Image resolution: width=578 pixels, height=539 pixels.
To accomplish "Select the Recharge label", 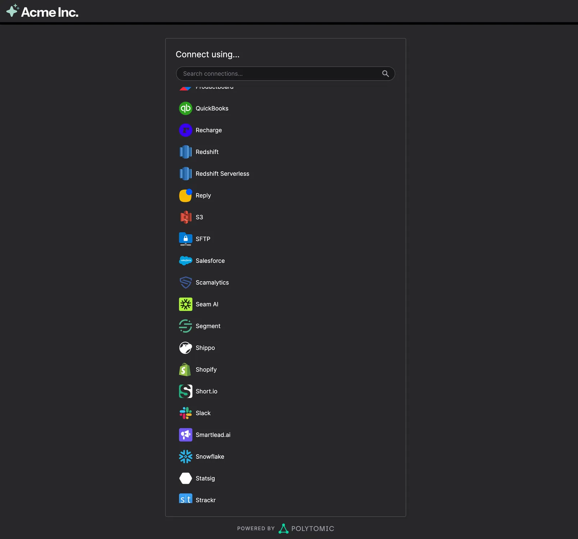I will point(209,130).
